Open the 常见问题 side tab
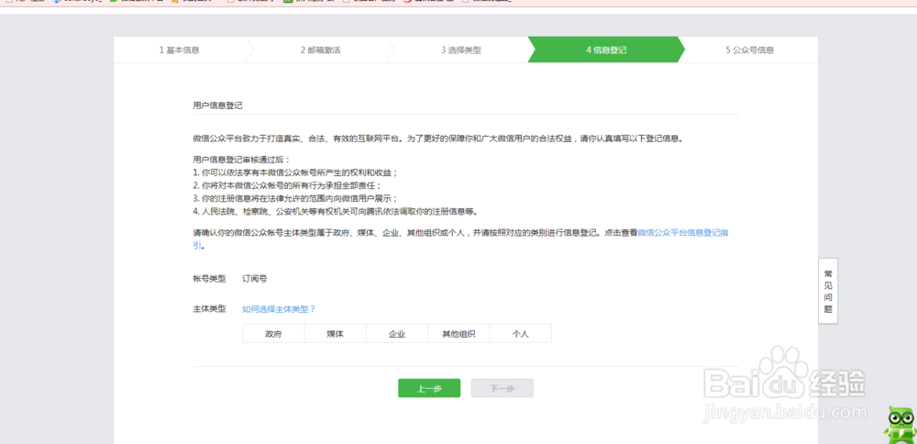 [827, 291]
